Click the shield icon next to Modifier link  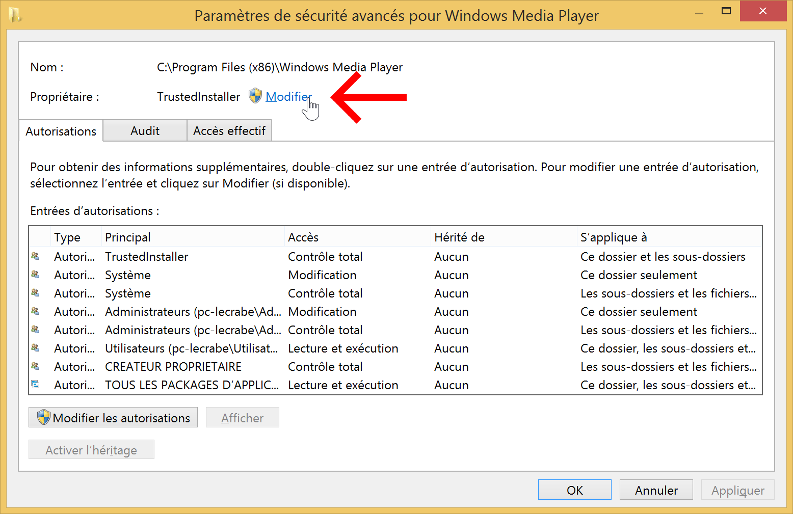[255, 96]
